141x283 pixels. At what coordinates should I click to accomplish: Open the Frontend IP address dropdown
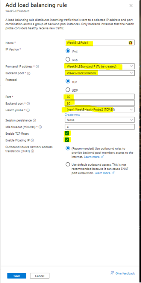100,66
